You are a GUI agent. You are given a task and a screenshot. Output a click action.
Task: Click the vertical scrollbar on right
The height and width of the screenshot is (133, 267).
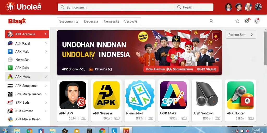[x=265, y=48]
